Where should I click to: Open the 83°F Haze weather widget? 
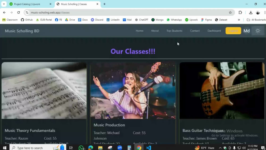click(x=205, y=148)
